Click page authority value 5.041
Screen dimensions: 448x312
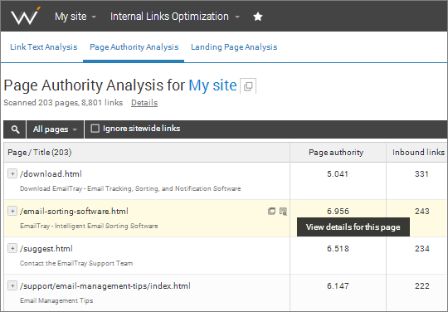tap(338, 174)
